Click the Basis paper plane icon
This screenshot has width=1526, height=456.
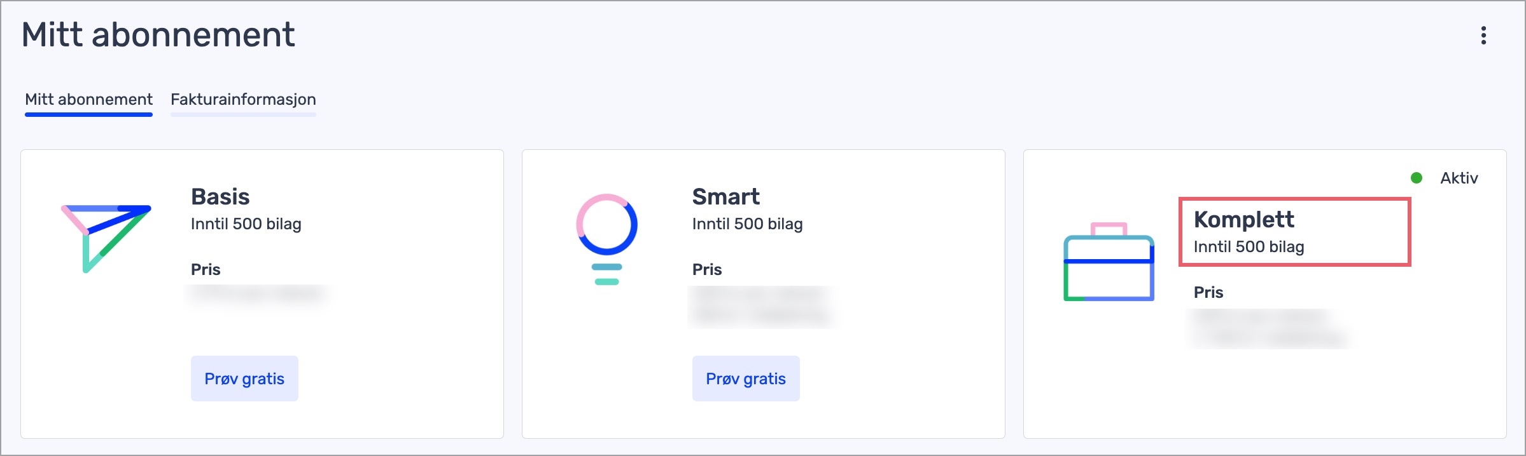106,238
